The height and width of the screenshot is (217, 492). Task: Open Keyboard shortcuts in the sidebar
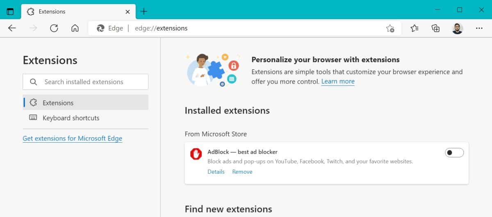(85, 118)
